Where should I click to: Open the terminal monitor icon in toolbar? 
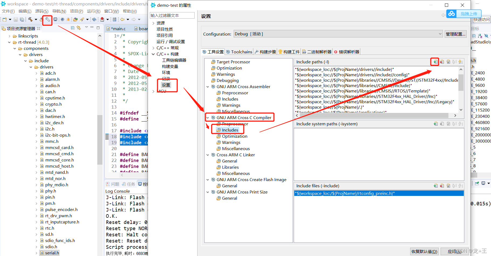click(x=55, y=19)
